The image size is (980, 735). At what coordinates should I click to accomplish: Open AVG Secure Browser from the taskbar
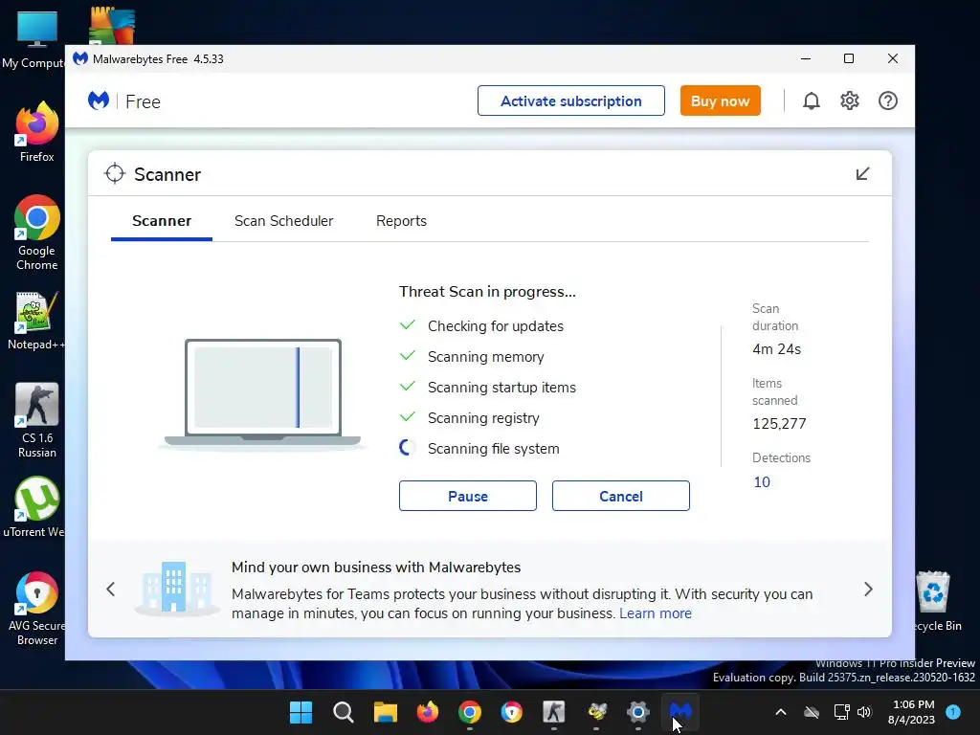(x=511, y=712)
